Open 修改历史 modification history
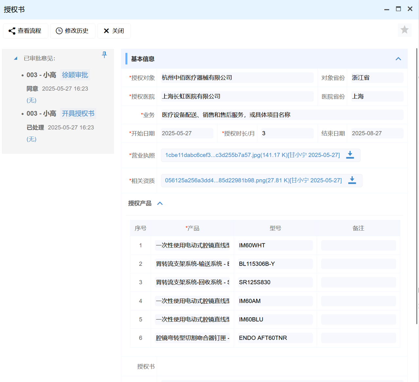This screenshot has width=419, height=382. pos(72,31)
